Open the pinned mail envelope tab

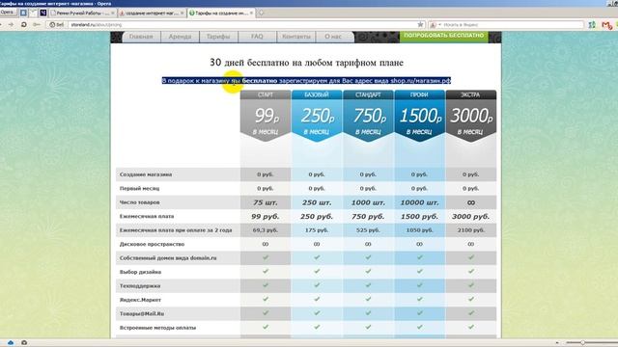click(33, 13)
